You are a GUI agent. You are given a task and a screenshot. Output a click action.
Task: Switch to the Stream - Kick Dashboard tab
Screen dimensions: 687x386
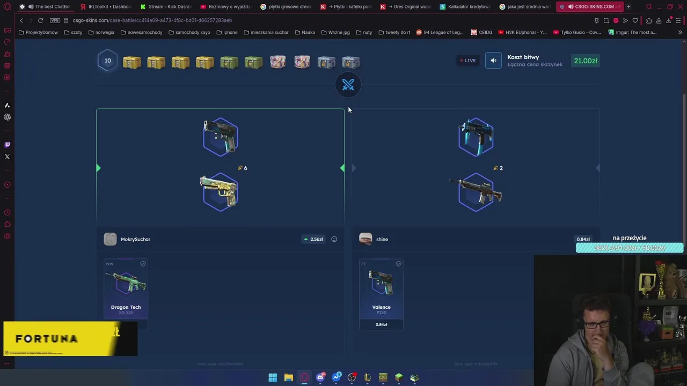pyautogui.click(x=165, y=6)
